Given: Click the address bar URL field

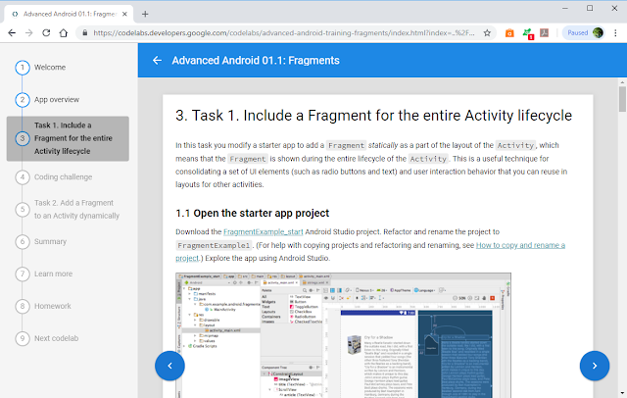Looking at the screenshot, I should (284, 32).
